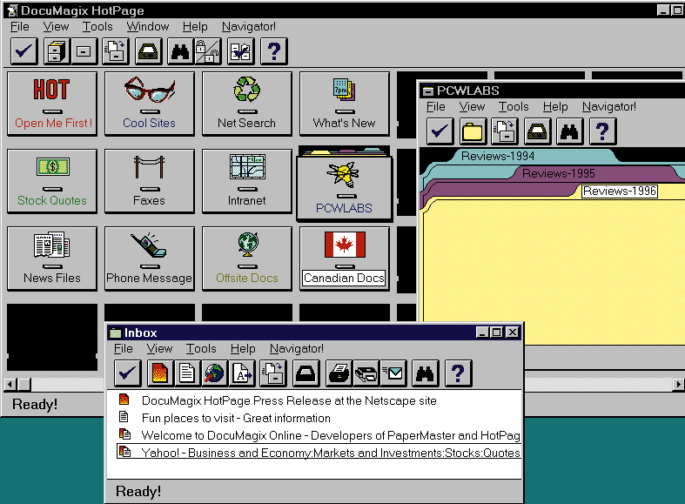The height and width of the screenshot is (504, 685).
Task: Open the Cool Sites sunglasses drawer
Action: 150,103
